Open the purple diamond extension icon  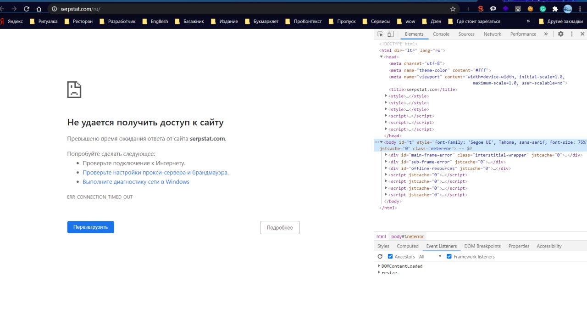coord(505,9)
